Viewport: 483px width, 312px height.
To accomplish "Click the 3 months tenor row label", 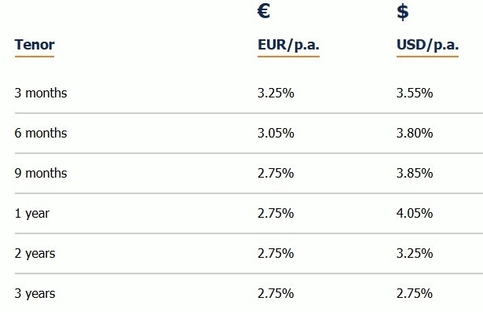I will point(41,93).
